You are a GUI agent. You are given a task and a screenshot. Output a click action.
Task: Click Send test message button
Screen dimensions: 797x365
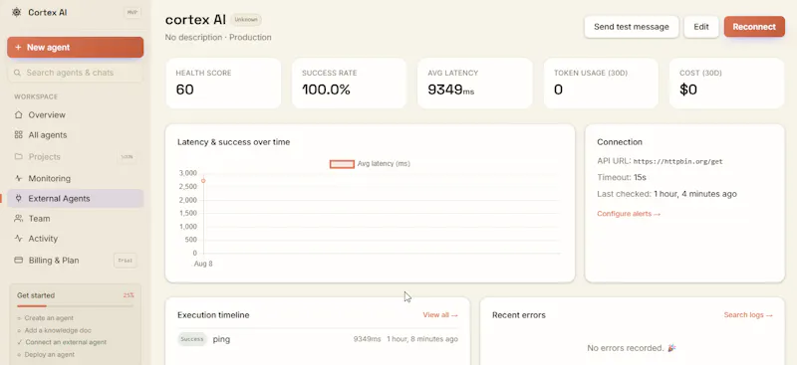(632, 27)
